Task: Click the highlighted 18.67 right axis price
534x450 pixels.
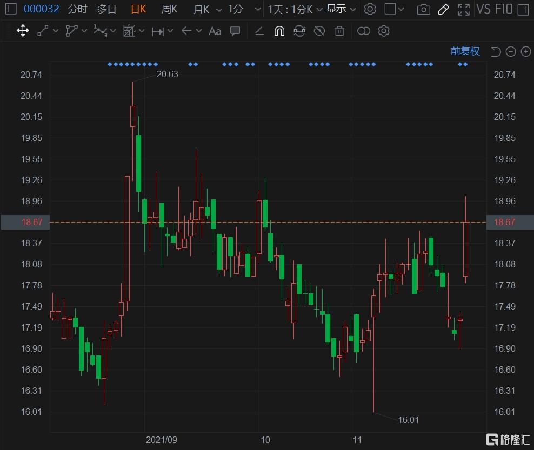Action: [x=510, y=222]
